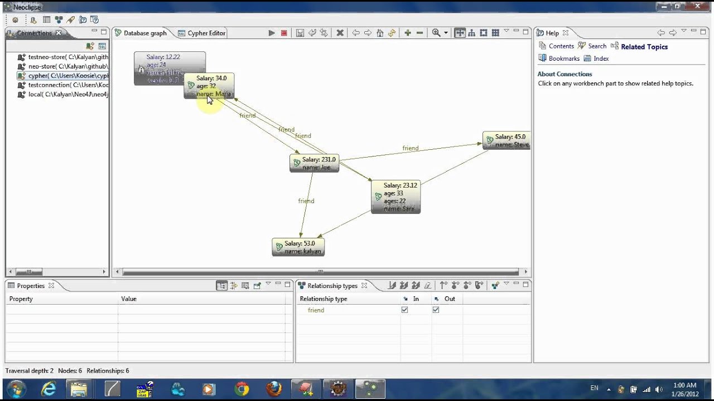Viewport: 714px width, 401px height.
Task: Increase traversal depth with the green plus icon
Action: point(408,33)
